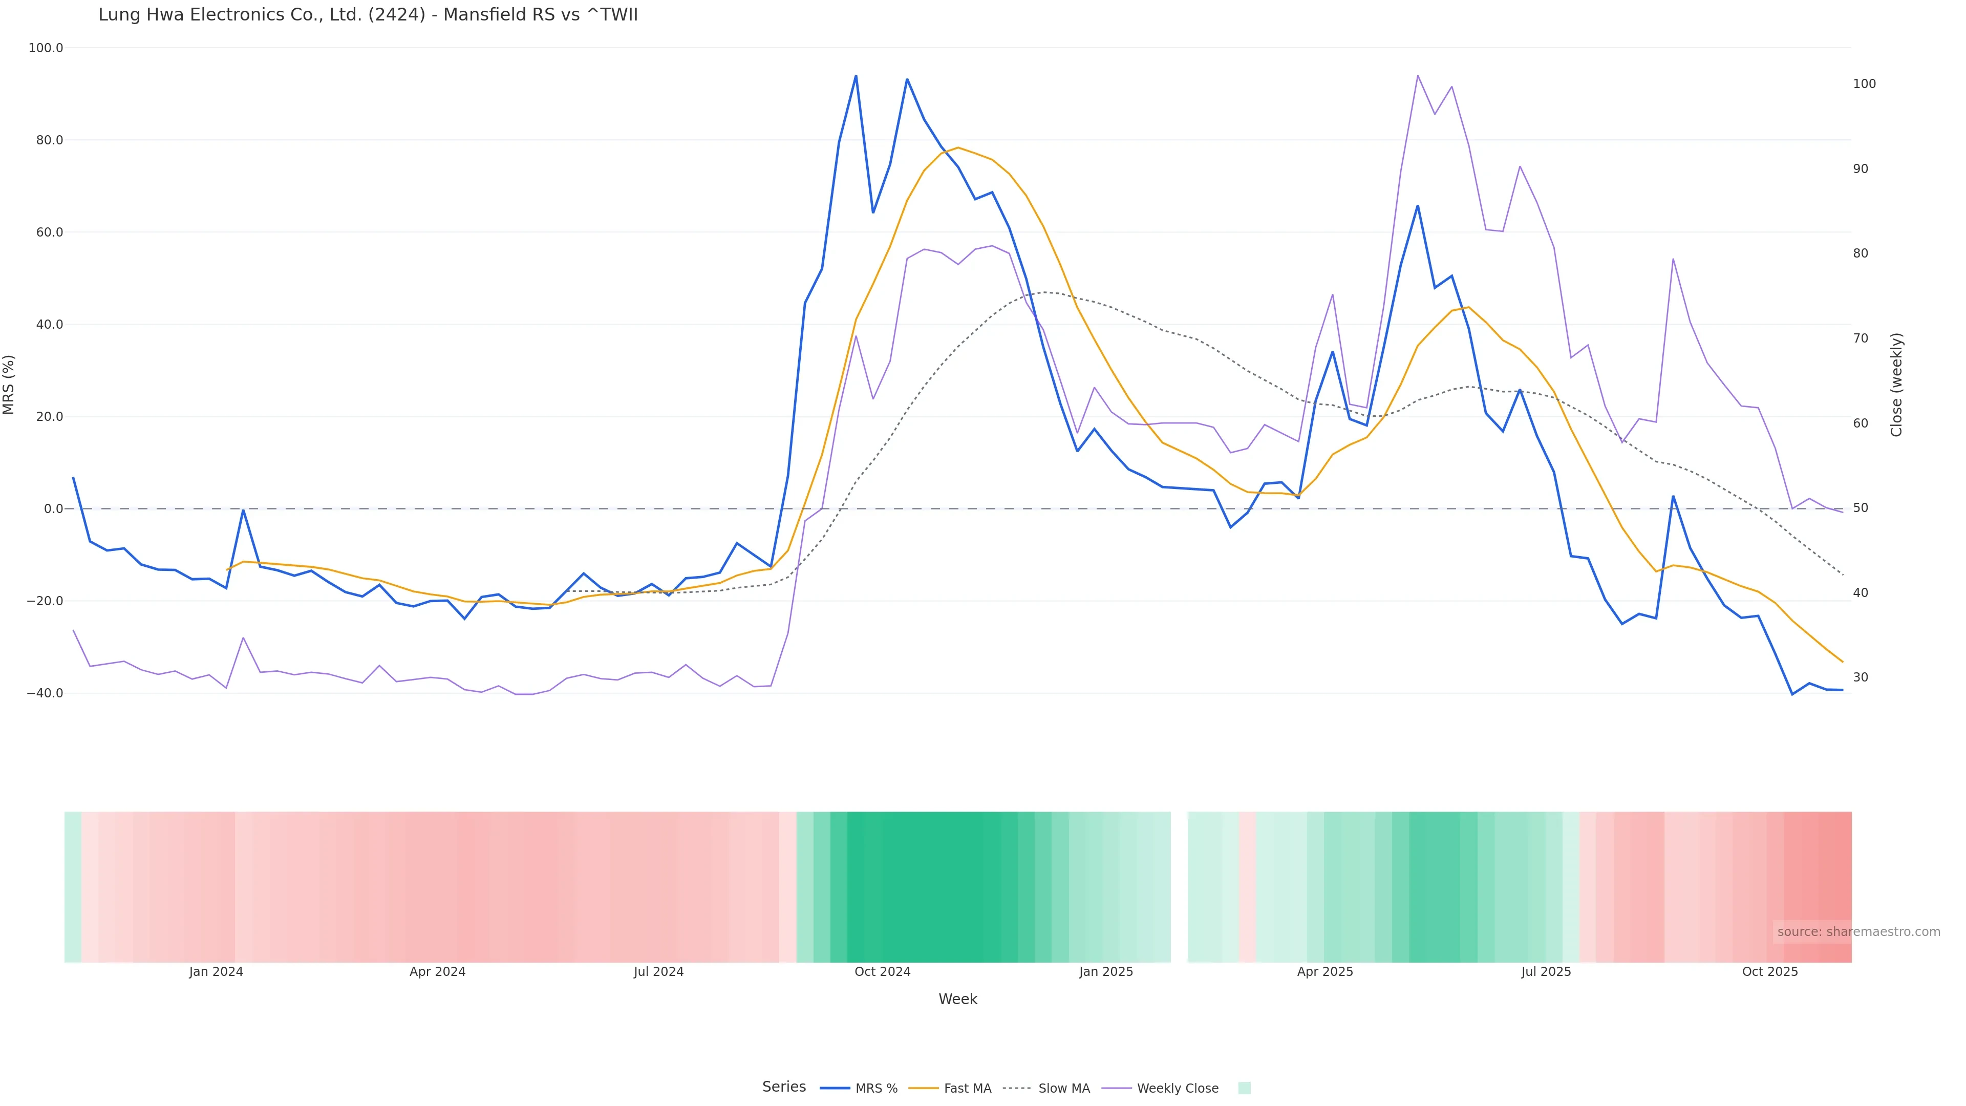
Task: Select the Apr 2025 x-axis tick label
Action: coord(1325,972)
